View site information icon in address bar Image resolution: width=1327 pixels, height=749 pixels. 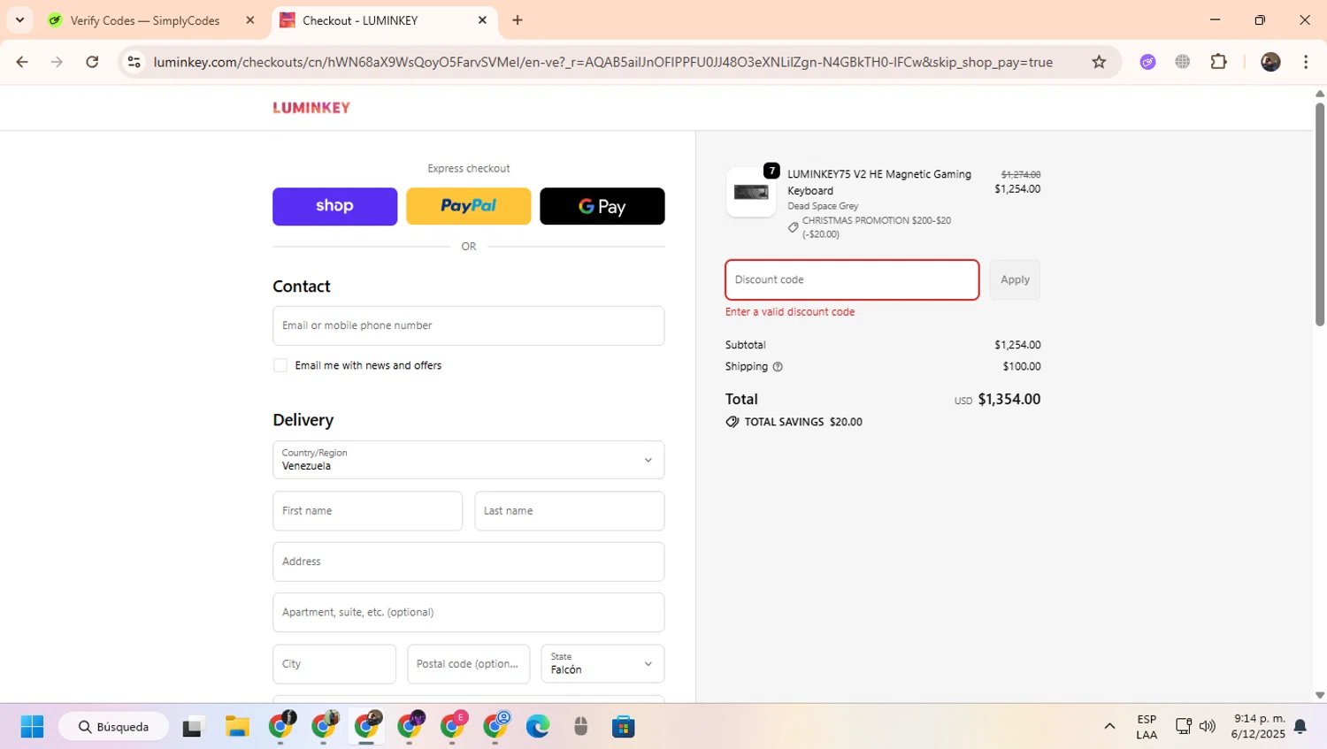134,62
